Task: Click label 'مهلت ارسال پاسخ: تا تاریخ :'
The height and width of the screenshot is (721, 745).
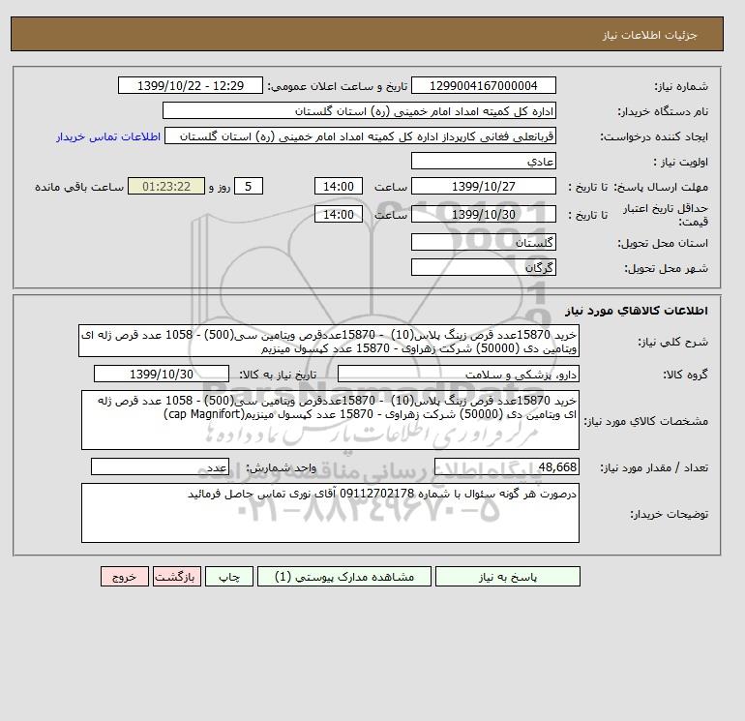Action: pos(638,187)
